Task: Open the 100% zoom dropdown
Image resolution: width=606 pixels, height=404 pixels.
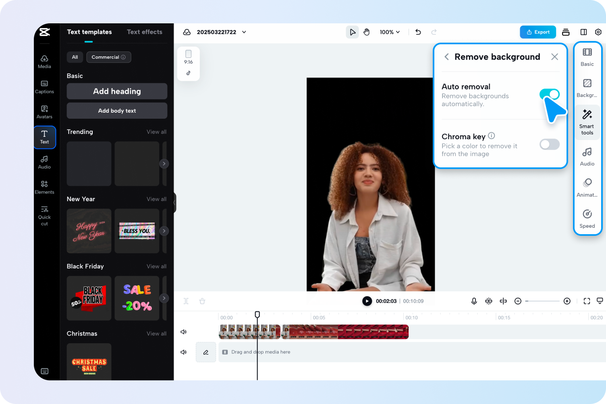Action: (x=390, y=32)
